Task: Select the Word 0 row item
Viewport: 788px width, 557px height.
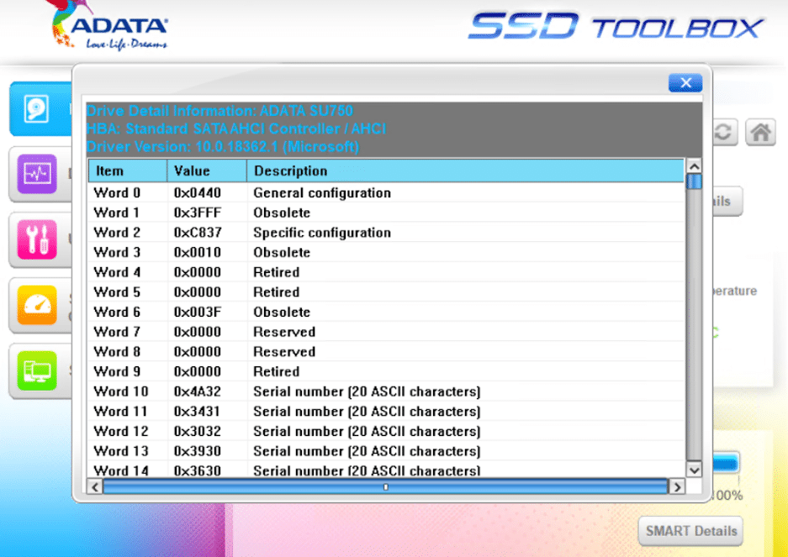Action: 117,193
